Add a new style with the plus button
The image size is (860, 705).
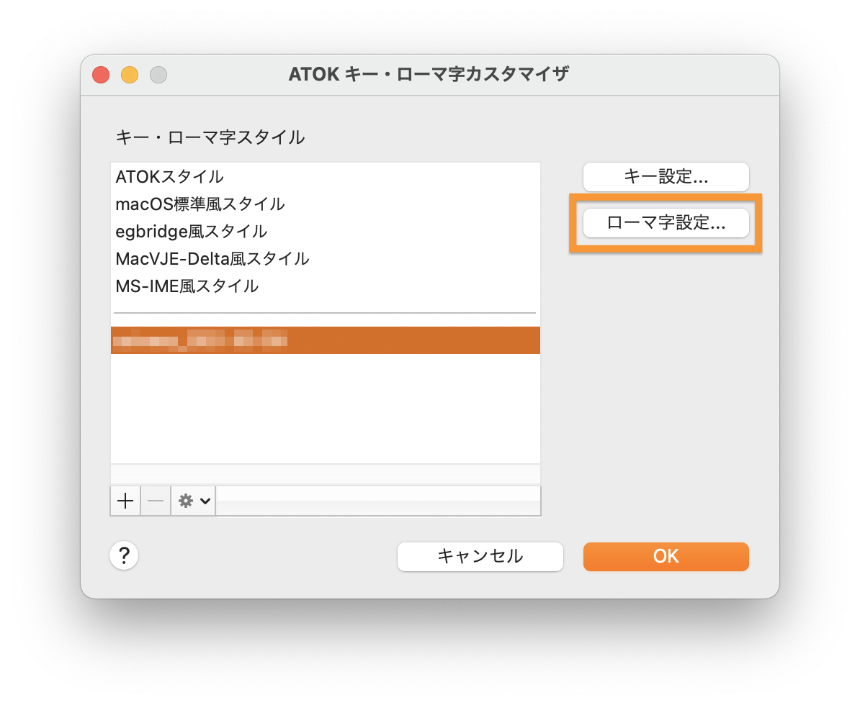(125, 501)
